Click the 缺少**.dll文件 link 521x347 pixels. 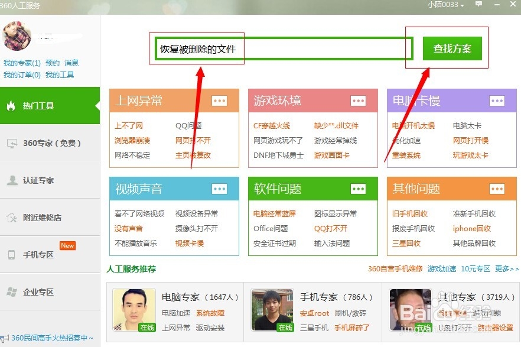tap(336, 126)
